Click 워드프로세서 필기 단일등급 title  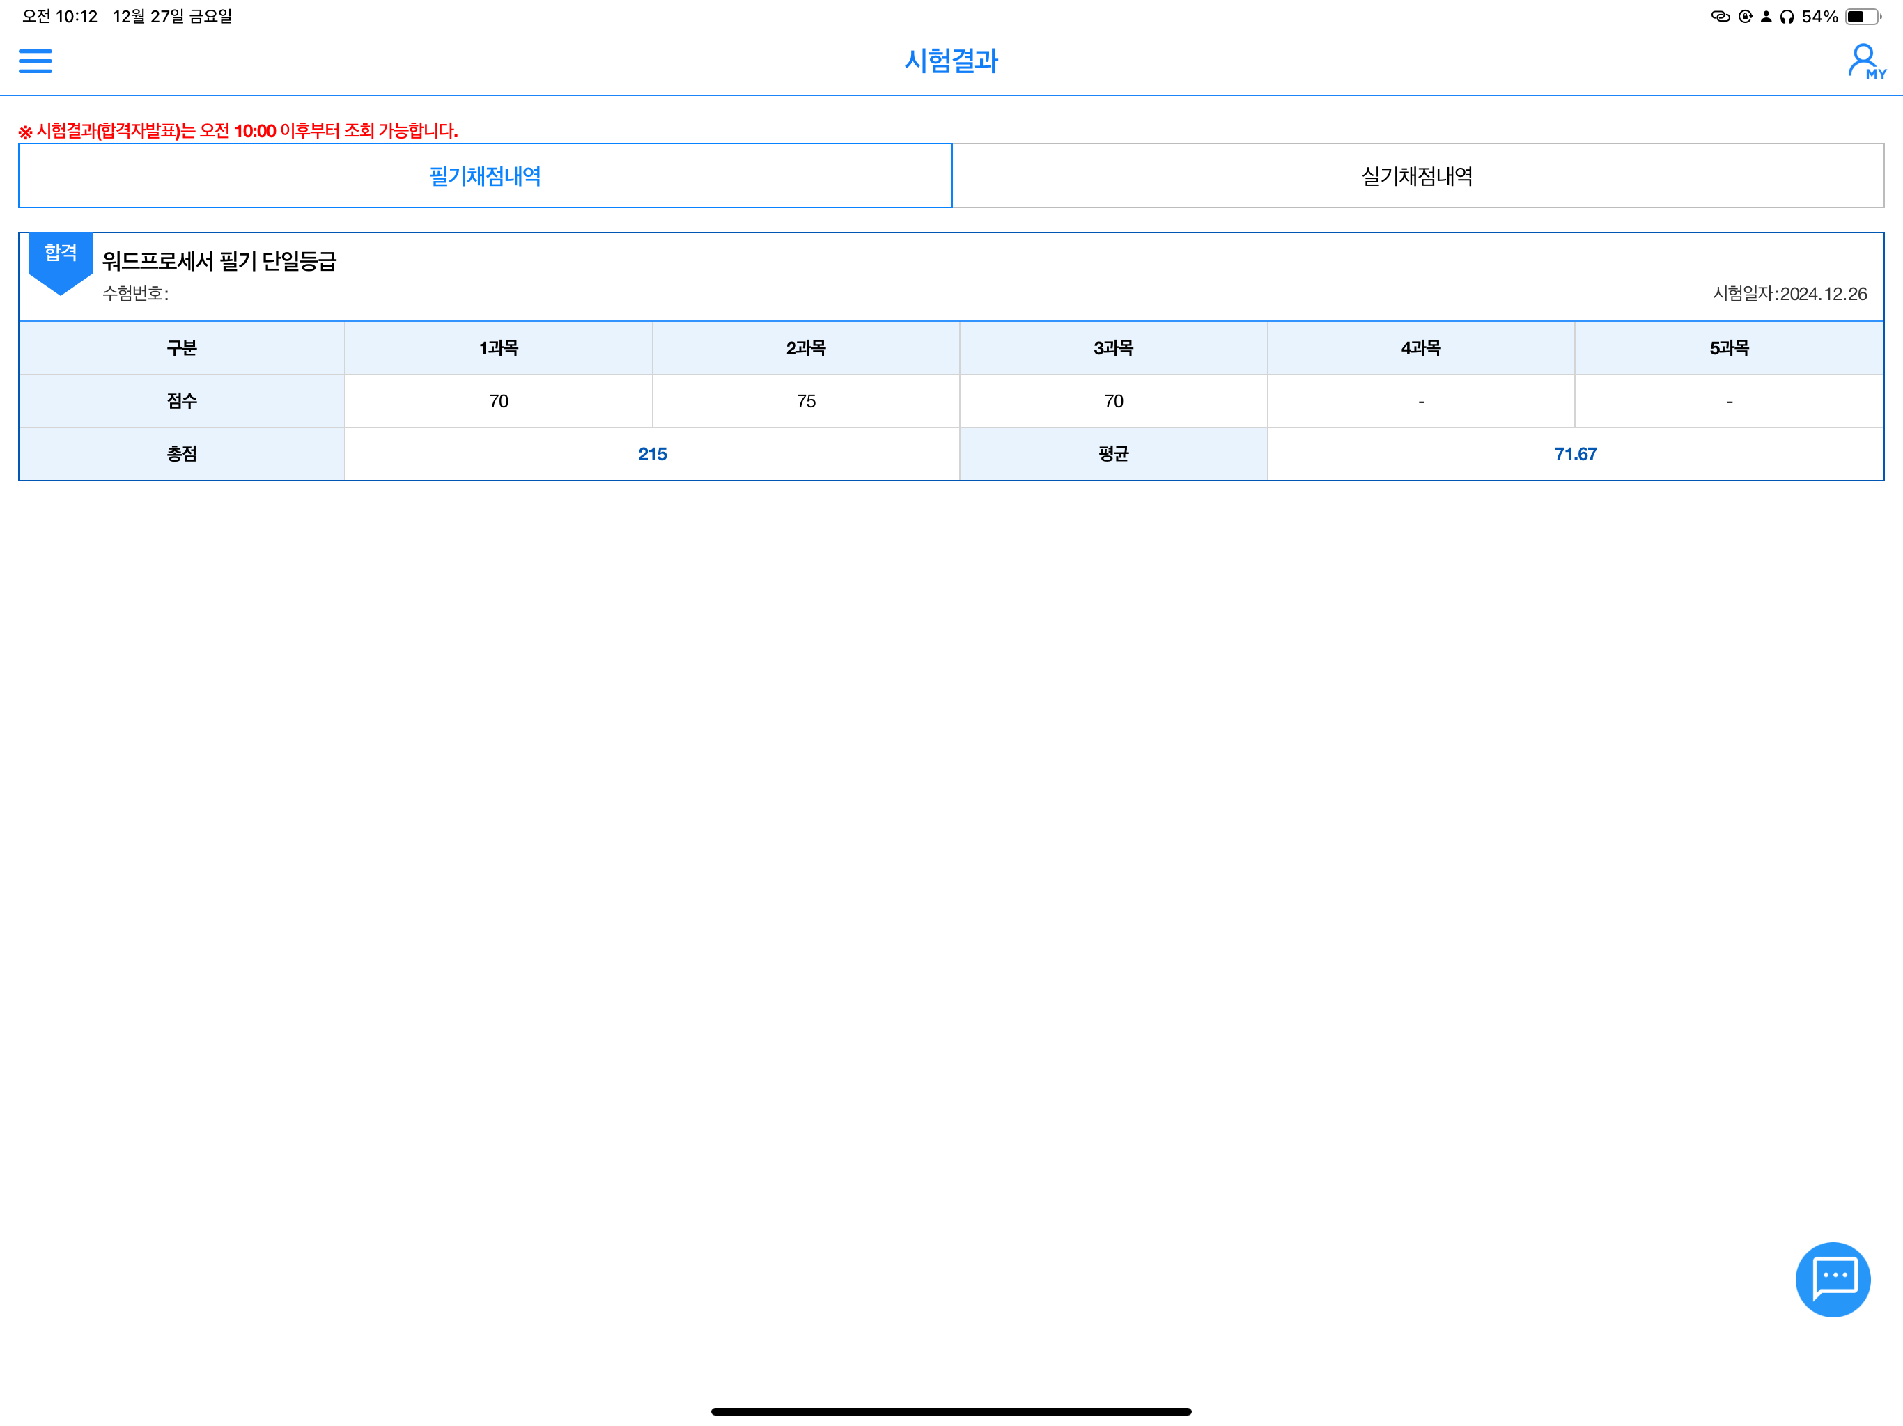219,262
